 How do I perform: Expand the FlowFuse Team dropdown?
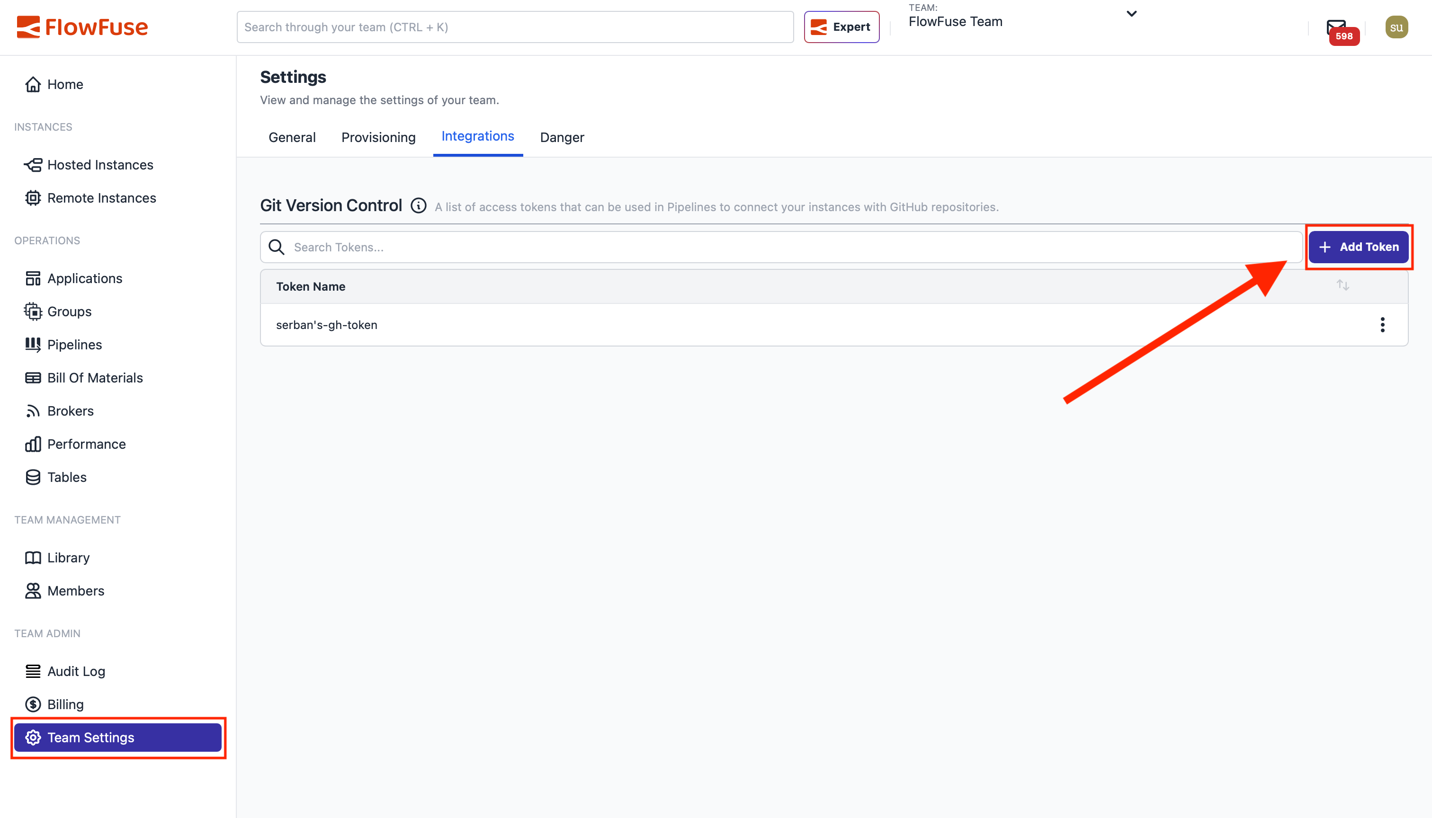[x=1131, y=13]
